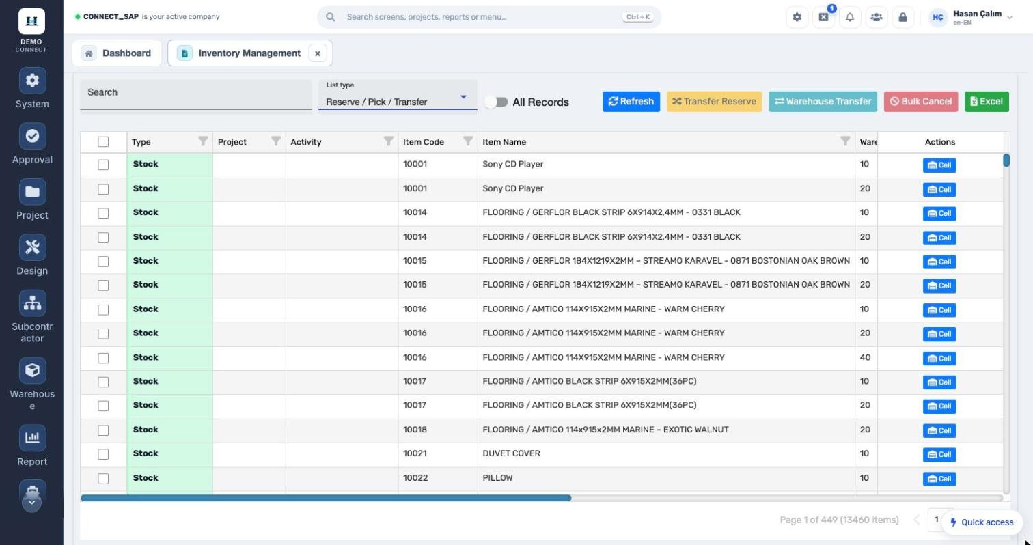Open the Approval module icon
The image size is (1033, 545).
tap(32, 137)
